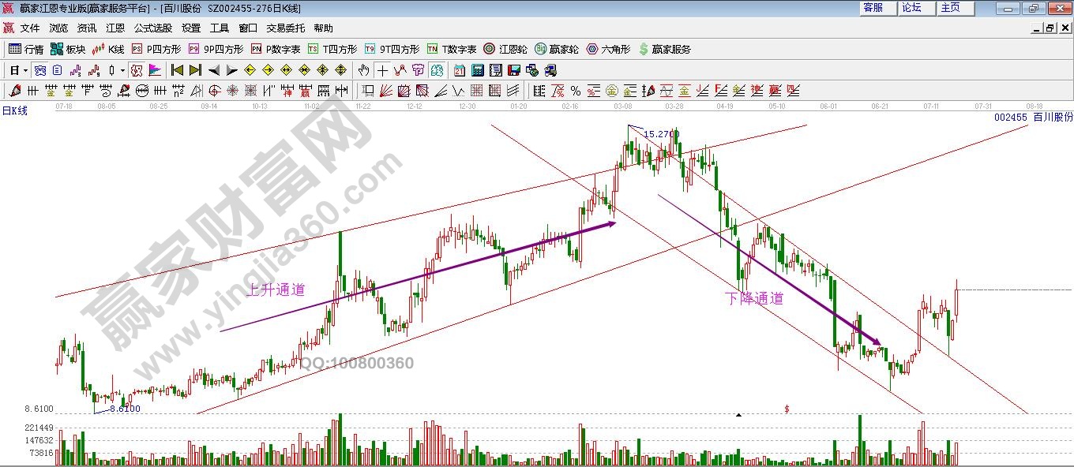This screenshot has width=1074, height=467.
Task: Open the 公式选股 menu
Action: (152, 28)
